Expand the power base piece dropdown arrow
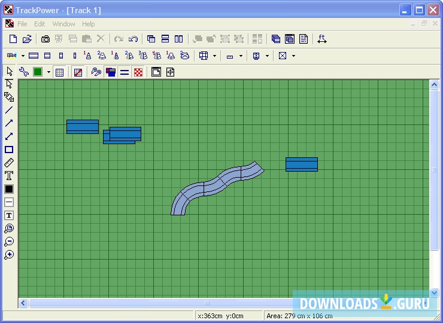This screenshot has width=443, height=323. coord(267,56)
